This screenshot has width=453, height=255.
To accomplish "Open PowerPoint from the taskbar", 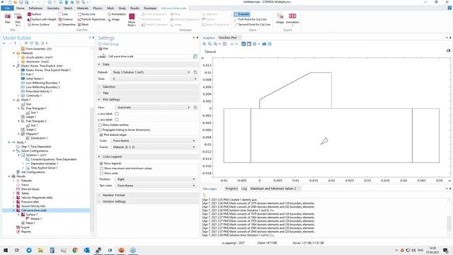I will 121,250.
